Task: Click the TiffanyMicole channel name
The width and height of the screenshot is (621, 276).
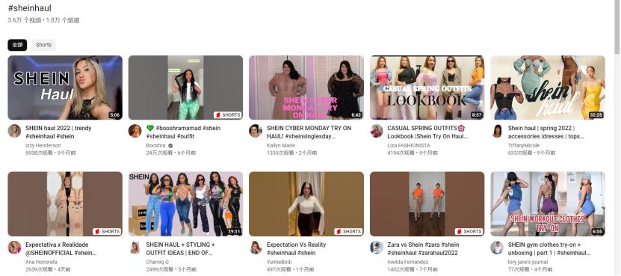Action: tap(524, 146)
